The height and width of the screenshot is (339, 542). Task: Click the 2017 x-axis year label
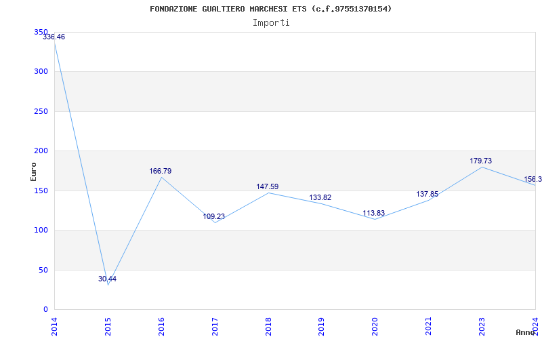coord(215,327)
